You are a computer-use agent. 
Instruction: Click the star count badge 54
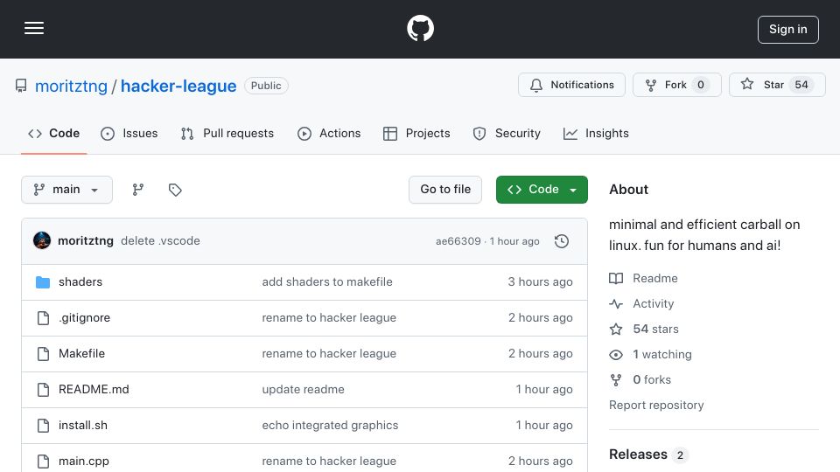click(801, 85)
